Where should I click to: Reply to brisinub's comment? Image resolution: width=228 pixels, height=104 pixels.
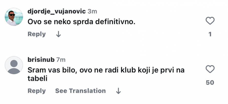tap(36, 91)
